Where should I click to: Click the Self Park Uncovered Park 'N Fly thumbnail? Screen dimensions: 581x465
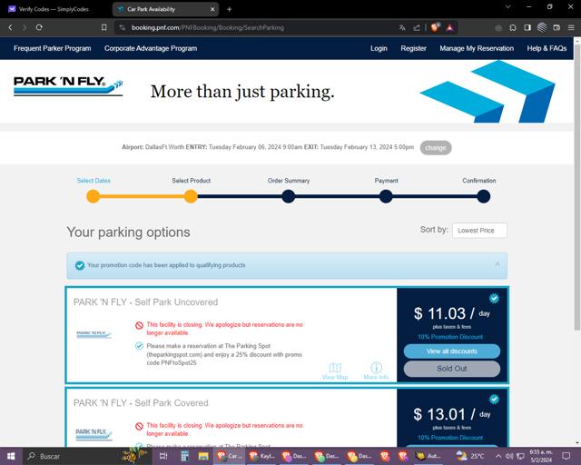[x=94, y=334]
